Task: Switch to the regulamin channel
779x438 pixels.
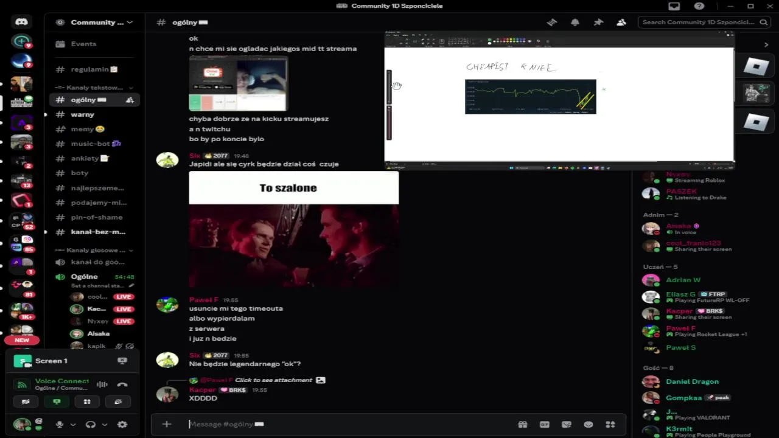Action: point(94,69)
